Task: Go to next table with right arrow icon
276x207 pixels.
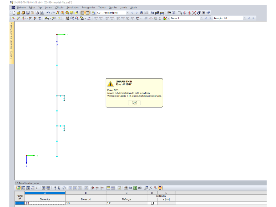Action: pyautogui.click(x=48, y=188)
